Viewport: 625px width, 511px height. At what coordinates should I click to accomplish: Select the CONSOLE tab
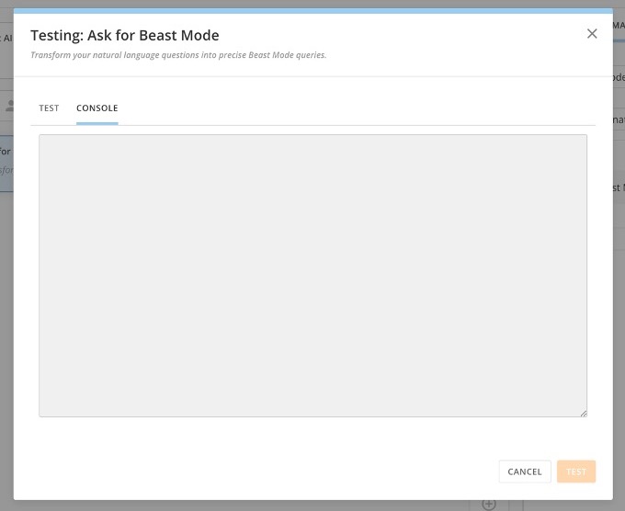pos(97,108)
